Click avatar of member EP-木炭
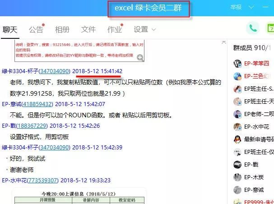The width and height of the screenshot is (274, 204). 237,177
